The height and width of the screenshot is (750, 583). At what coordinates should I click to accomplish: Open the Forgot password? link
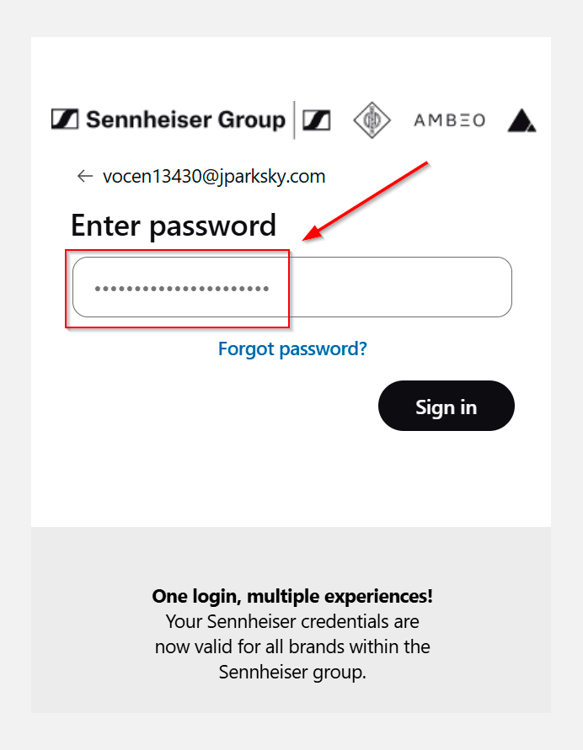point(292,348)
